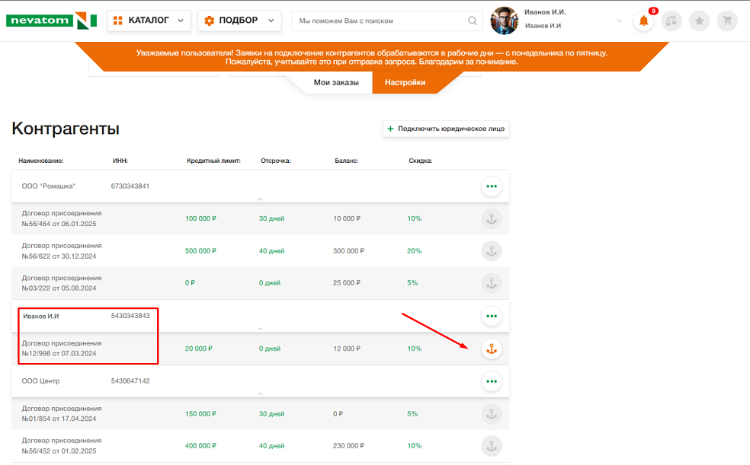
Task: Click Подключить юридическое лицо button
Action: pos(446,129)
